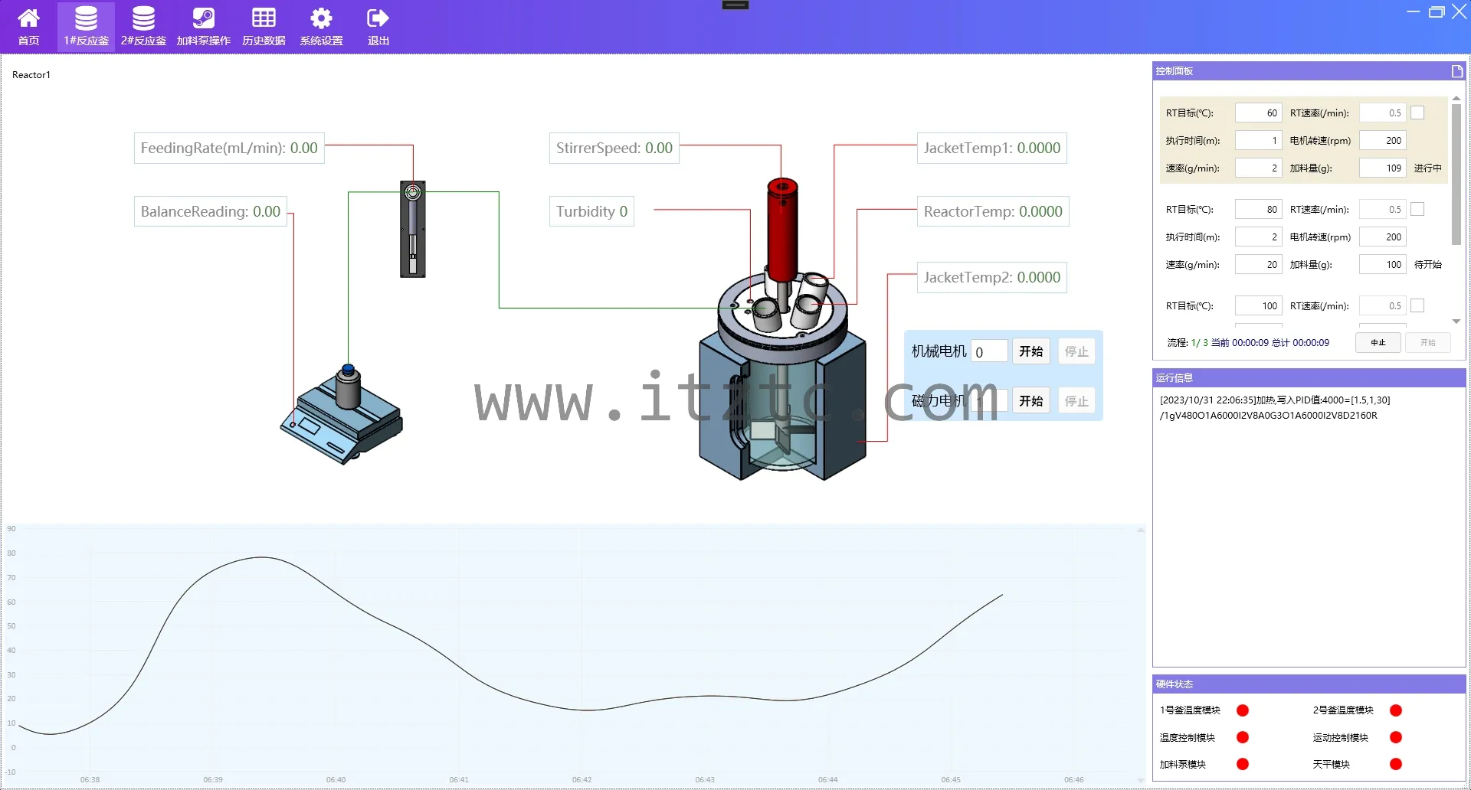This screenshot has height=790, width=1471.
Task: Click the 机械电机 speed input field
Action: click(990, 351)
